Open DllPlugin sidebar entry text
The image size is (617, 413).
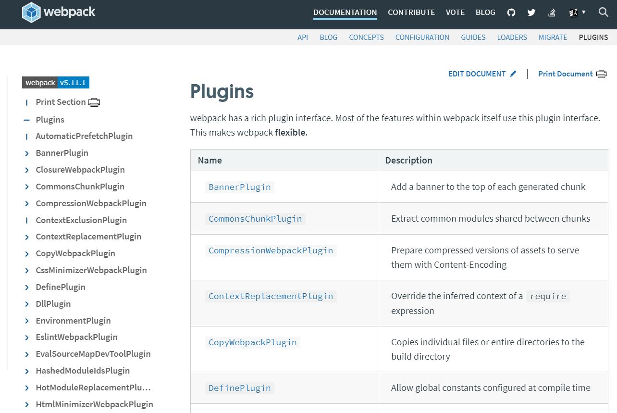(x=53, y=304)
